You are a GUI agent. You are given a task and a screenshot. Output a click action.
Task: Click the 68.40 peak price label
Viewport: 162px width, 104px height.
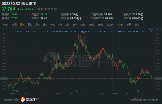coord(84,33)
